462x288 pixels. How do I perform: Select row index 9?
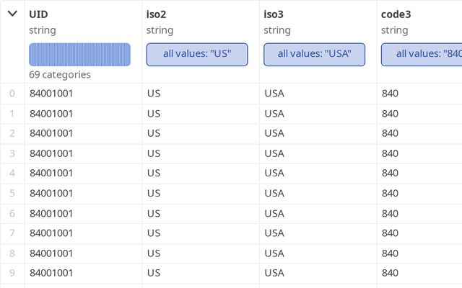coord(12,273)
